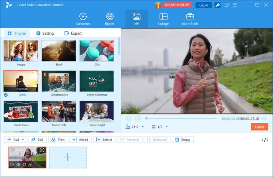Remove the clip using its X icon
The width and height of the screenshot is (273, 177).
pos(42,150)
